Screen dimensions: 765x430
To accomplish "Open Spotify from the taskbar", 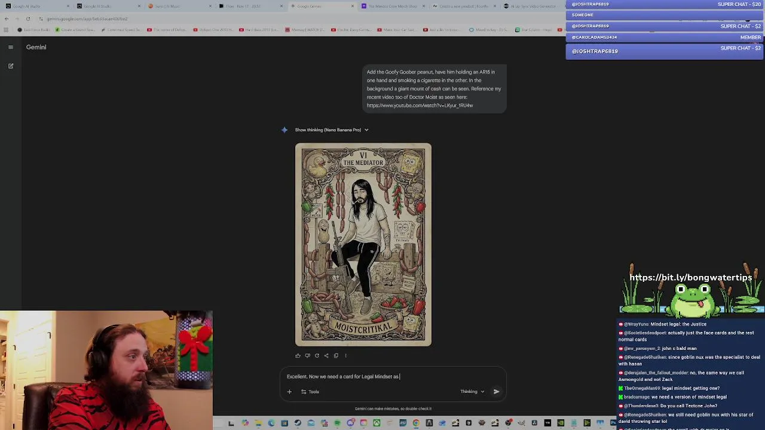I will click(337, 423).
